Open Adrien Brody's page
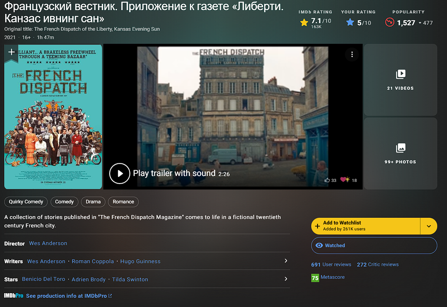The width and height of the screenshot is (447, 307). click(x=89, y=279)
